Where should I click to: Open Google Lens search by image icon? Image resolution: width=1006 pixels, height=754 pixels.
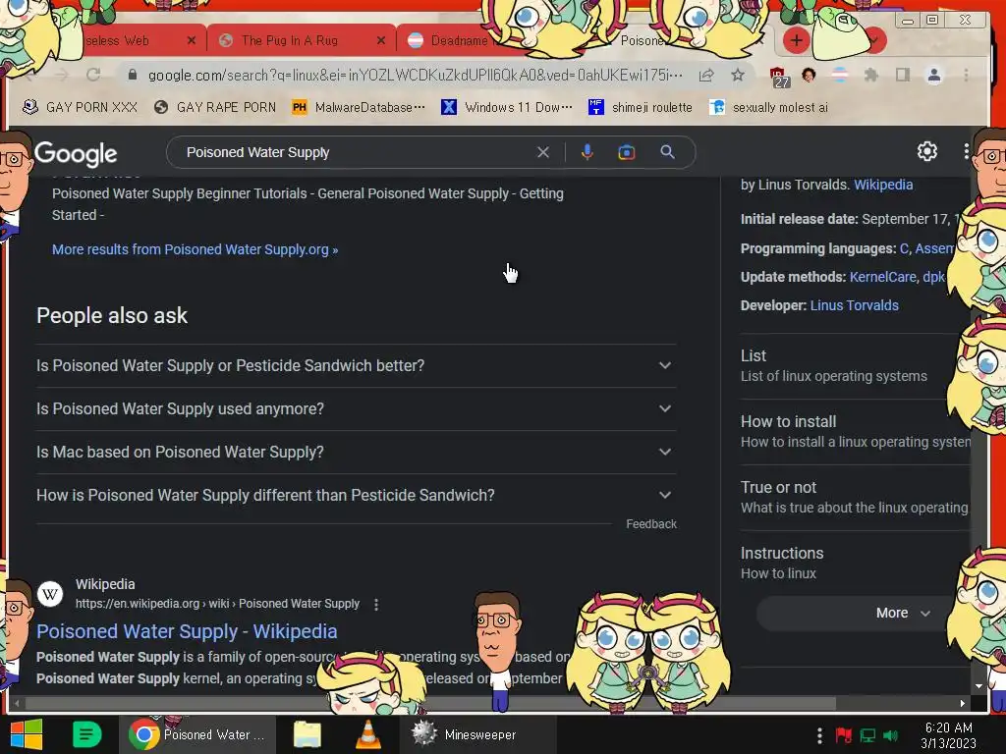pos(626,152)
